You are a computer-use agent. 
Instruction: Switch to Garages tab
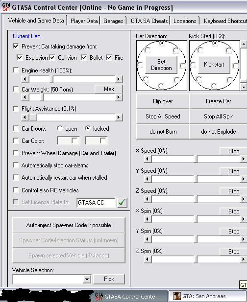click(113, 21)
